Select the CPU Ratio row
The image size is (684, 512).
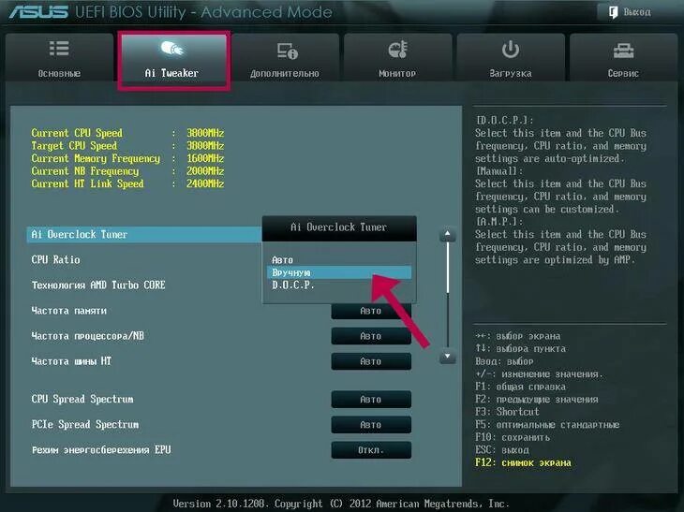point(144,259)
